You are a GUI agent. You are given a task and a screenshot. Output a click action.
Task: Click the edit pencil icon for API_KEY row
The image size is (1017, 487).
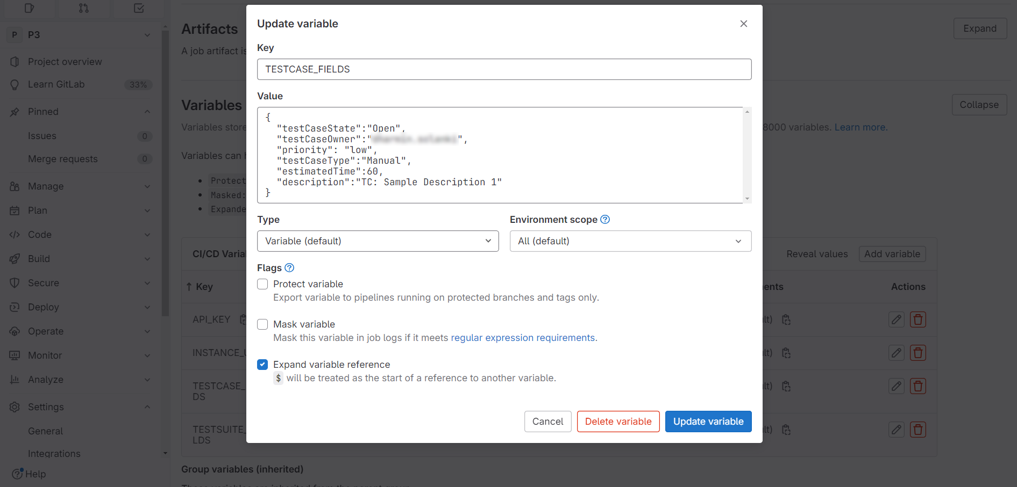[x=896, y=320]
